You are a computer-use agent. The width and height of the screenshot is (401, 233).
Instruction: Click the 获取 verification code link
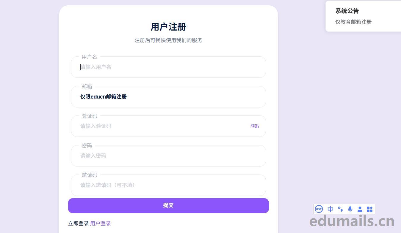255,126
